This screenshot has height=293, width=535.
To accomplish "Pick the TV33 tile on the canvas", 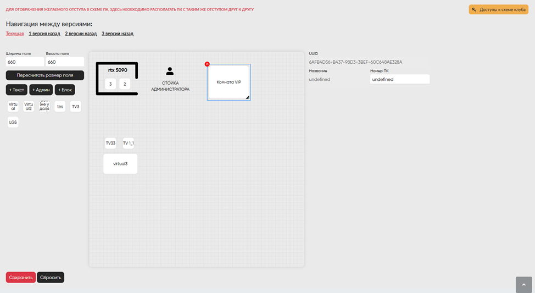I will (110, 143).
